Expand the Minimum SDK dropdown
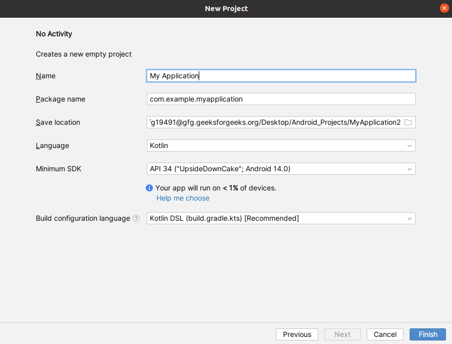452x344 pixels. tap(281, 169)
